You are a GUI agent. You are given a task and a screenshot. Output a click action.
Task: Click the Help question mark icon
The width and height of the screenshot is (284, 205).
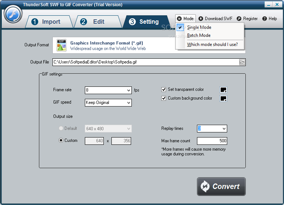click(x=264, y=19)
